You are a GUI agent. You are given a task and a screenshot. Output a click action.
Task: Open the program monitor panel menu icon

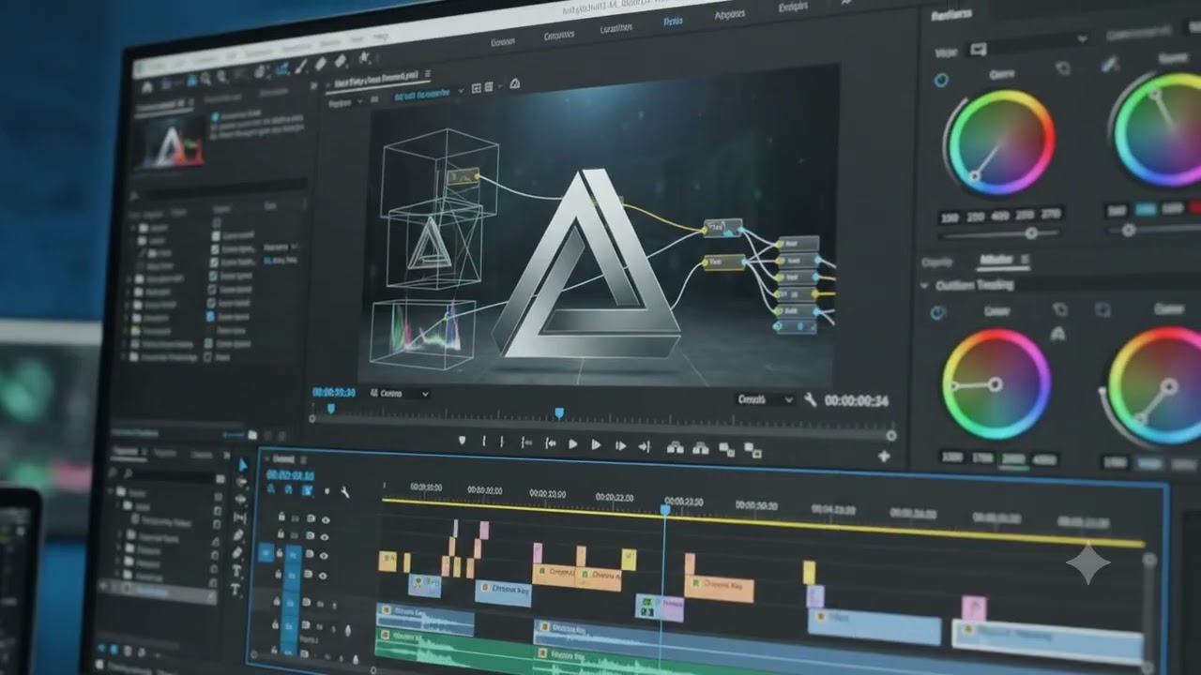428,74
